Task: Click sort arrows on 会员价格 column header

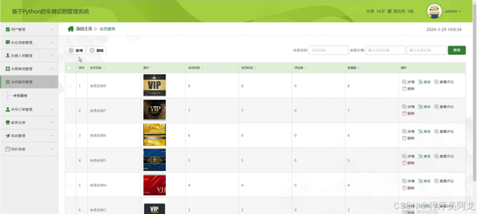Action: (202, 68)
